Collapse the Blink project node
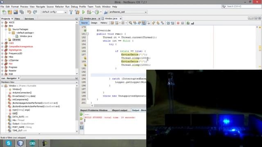 pos(2,26)
